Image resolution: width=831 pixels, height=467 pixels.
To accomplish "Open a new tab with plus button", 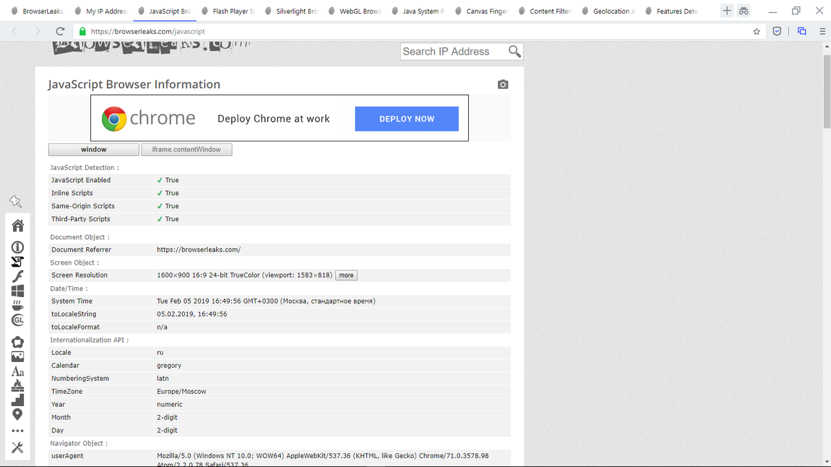I will [727, 11].
